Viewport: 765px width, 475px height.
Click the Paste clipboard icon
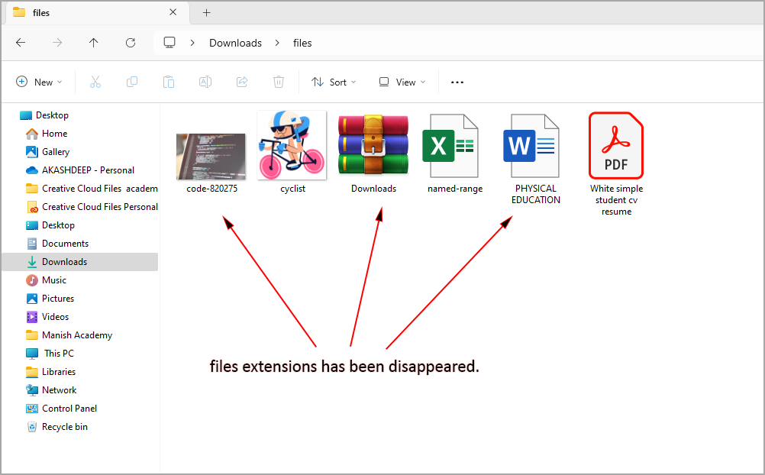click(x=169, y=82)
